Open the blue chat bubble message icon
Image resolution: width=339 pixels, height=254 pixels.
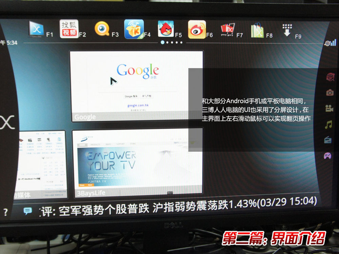coord(28,211)
